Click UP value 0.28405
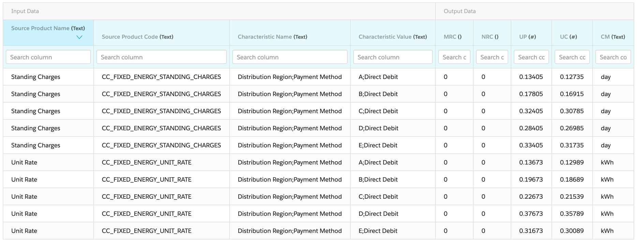637x242 pixels. pos(531,128)
